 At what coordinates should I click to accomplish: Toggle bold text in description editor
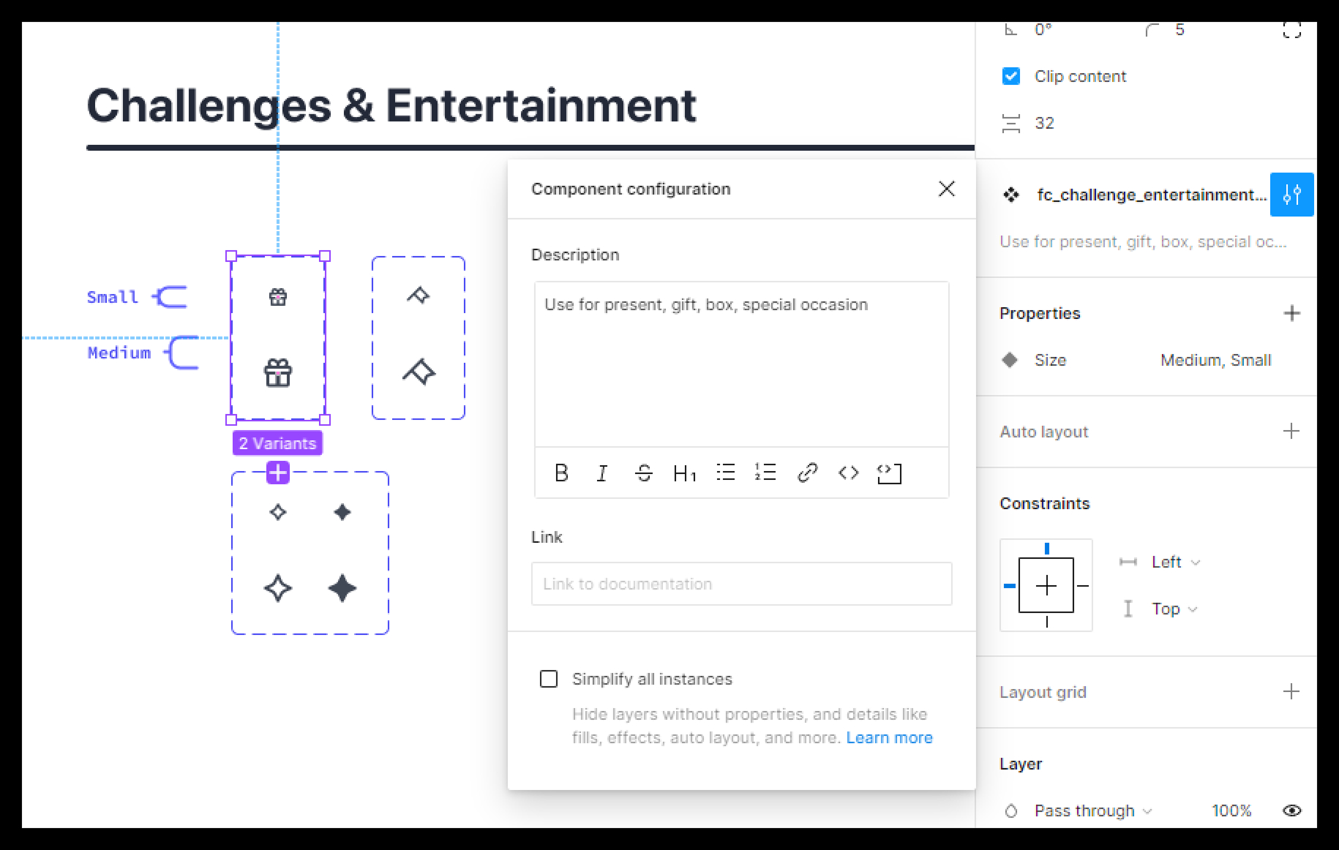pos(561,473)
